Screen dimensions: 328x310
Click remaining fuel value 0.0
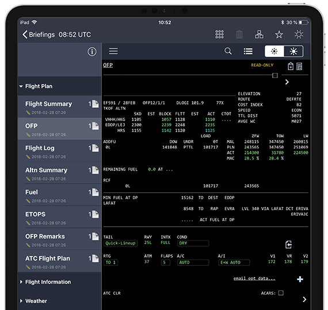coord(152,169)
